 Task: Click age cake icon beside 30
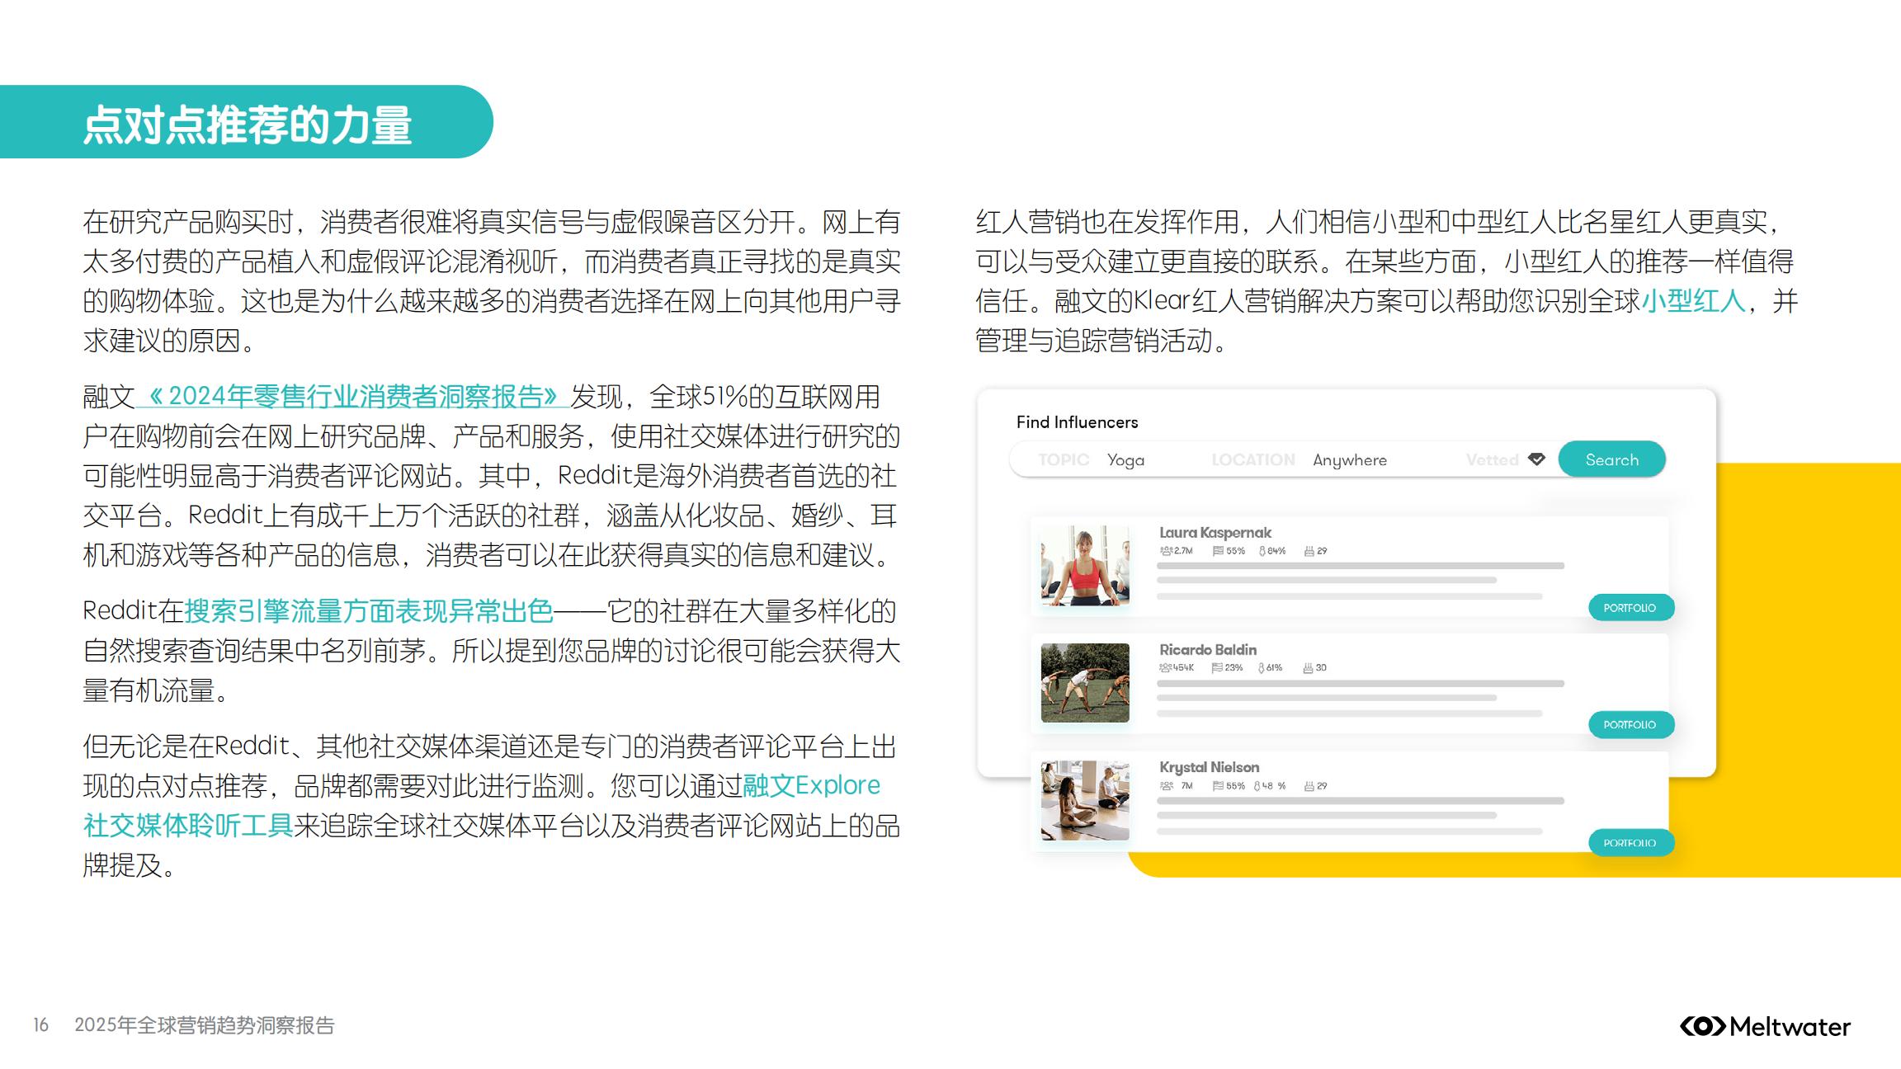[1309, 668]
